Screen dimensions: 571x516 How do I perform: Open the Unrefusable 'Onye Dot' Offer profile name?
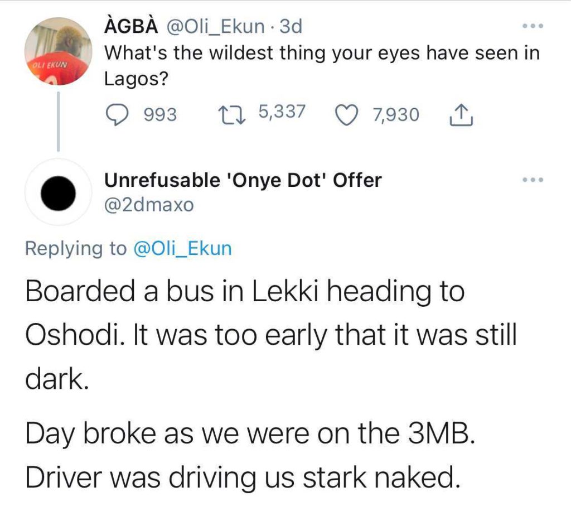pyautogui.click(x=243, y=180)
